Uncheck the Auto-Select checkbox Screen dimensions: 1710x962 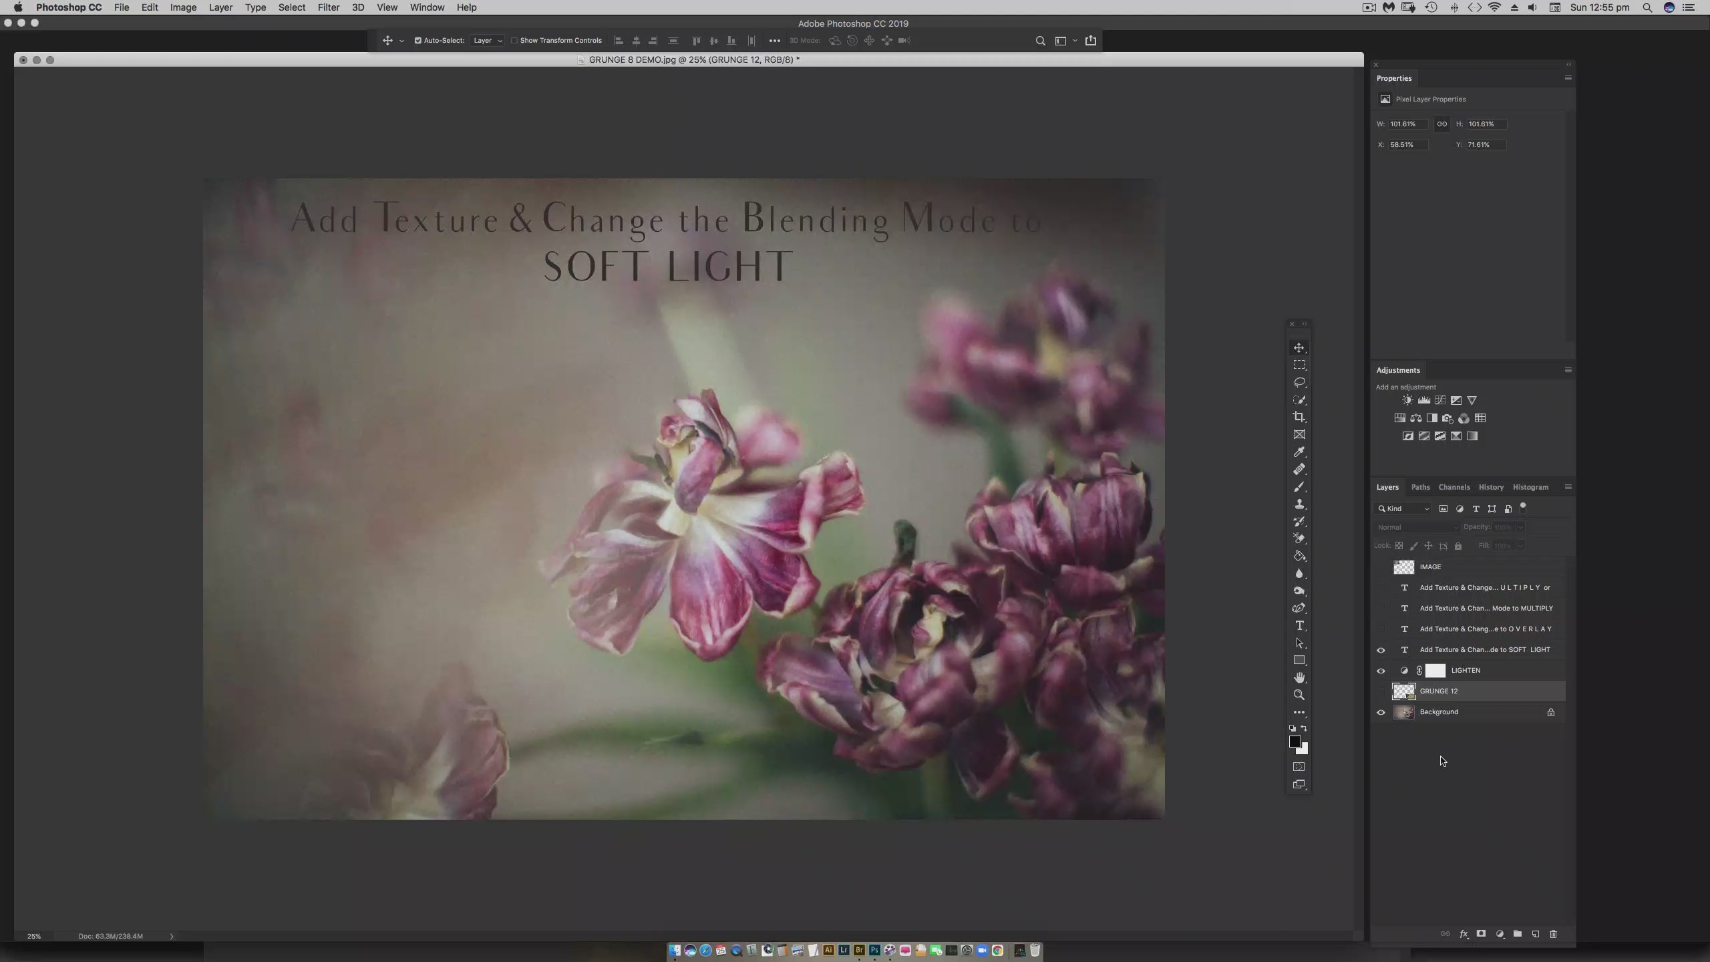point(418,41)
